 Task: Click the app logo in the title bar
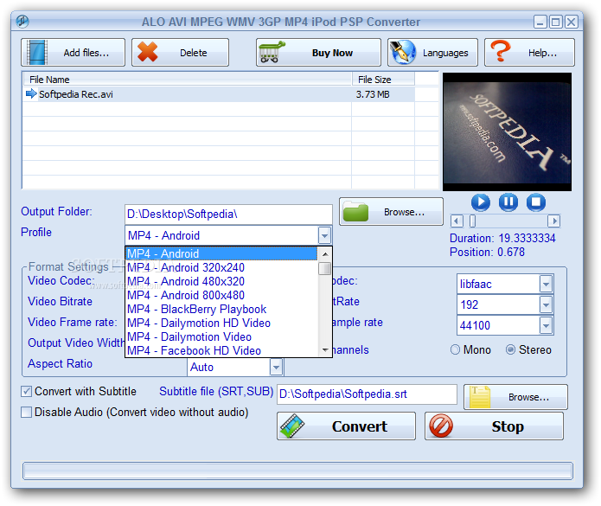[22, 21]
